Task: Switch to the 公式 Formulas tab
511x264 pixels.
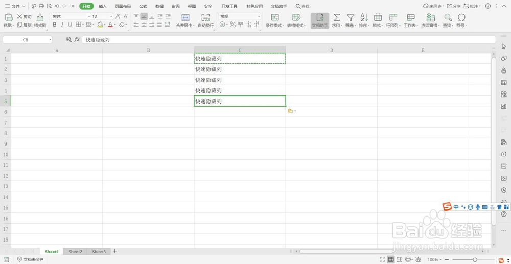Action: (x=143, y=6)
